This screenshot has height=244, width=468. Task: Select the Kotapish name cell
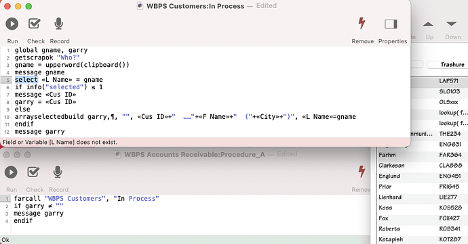click(391, 239)
